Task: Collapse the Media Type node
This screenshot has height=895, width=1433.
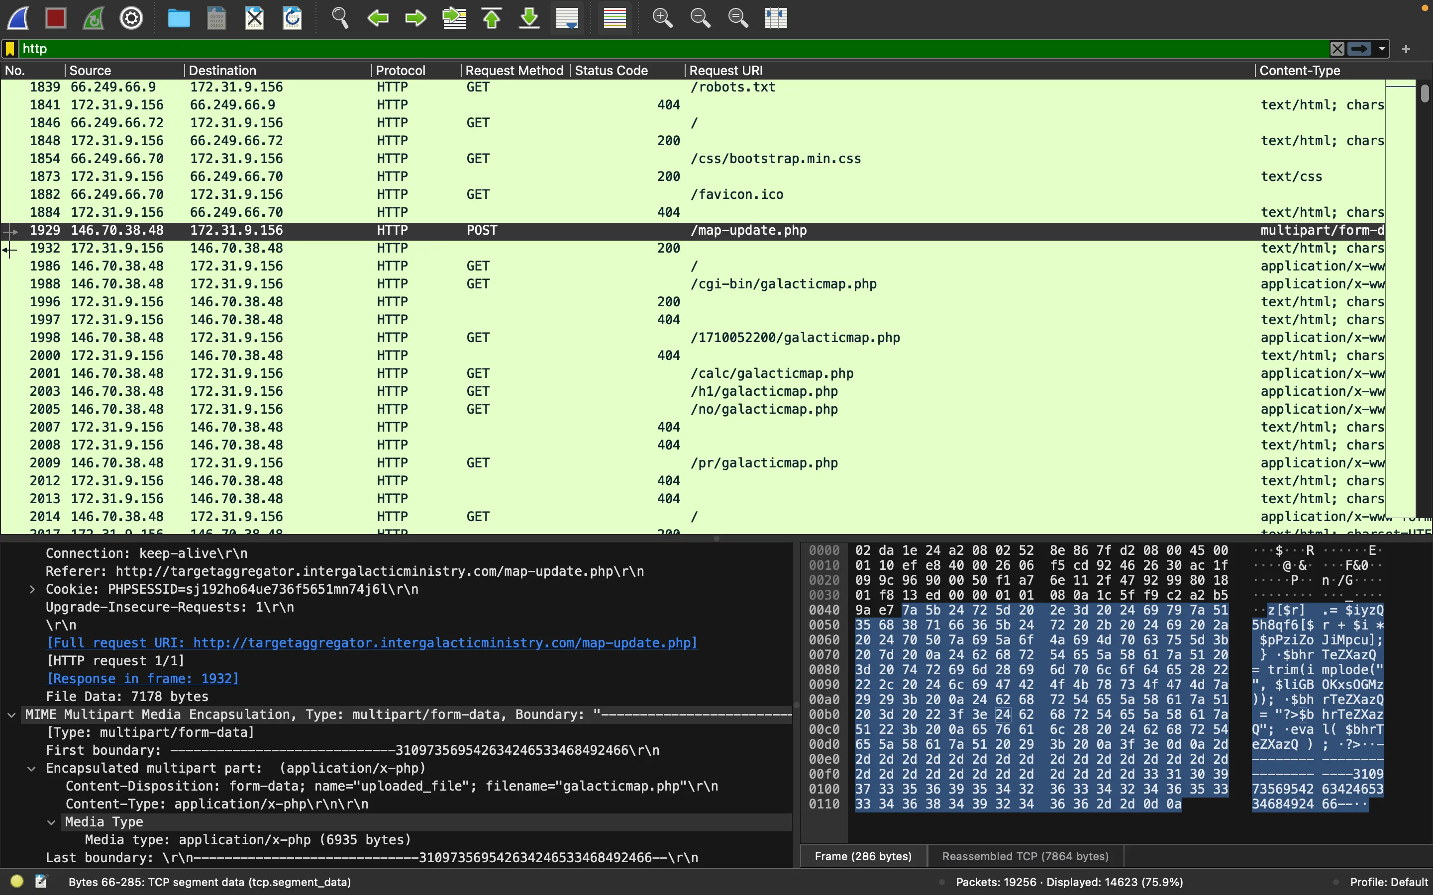Action: [x=52, y=822]
